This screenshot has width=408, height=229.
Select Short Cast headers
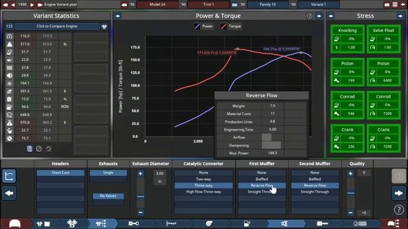click(61, 172)
